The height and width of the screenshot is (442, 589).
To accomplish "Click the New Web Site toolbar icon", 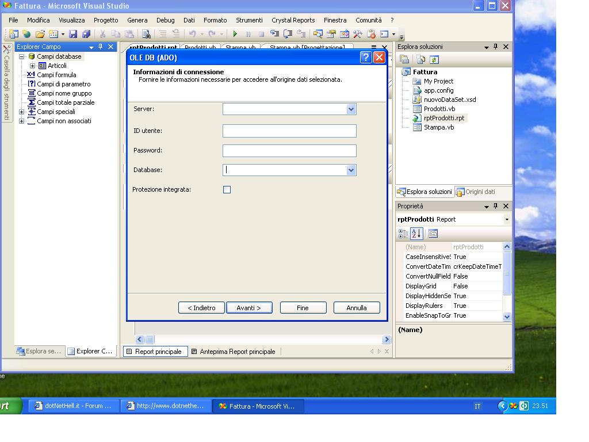I will [26, 34].
